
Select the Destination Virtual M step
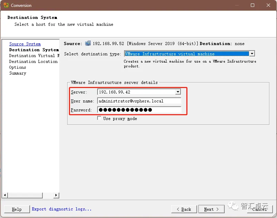(x=34, y=56)
